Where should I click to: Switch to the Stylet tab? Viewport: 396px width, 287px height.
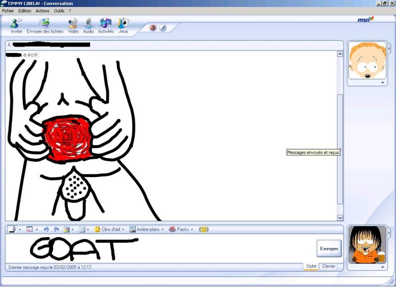click(x=310, y=266)
